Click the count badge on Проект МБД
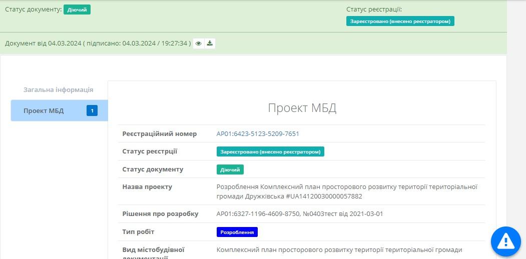The image size is (526, 259). click(x=92, y=111)
